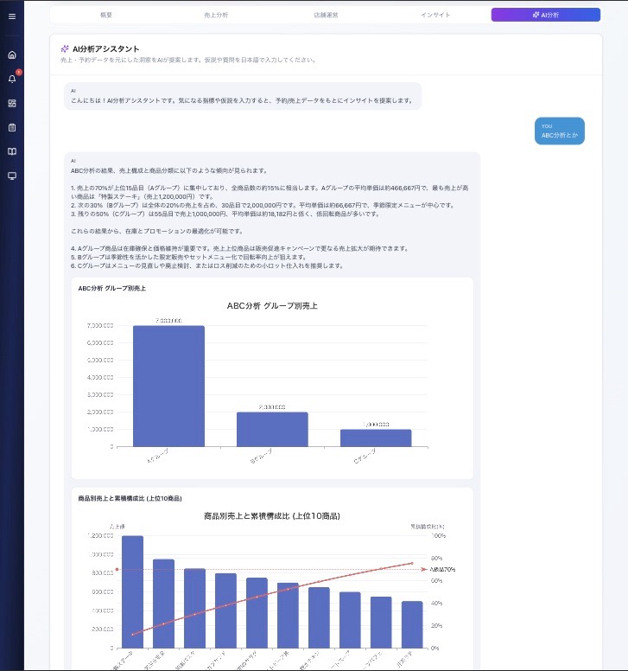The image size is (628, 671).
Task: Switch to the インサイト tab
Action: tap(435, 15)
